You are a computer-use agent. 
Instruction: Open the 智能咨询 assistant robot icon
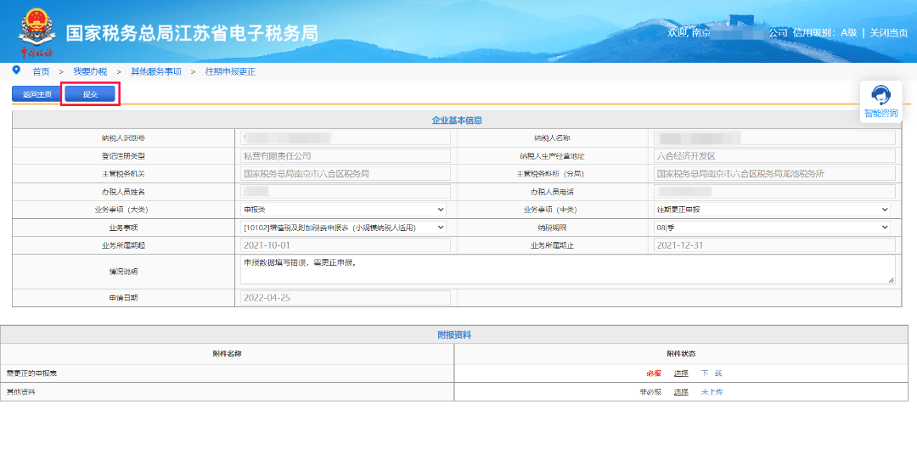coord(880,95)
